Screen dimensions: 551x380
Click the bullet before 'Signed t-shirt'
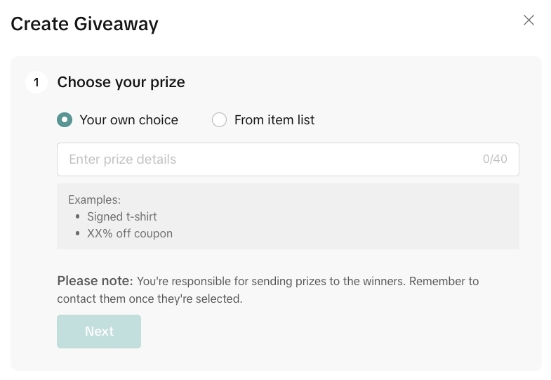tap(78, 216)
